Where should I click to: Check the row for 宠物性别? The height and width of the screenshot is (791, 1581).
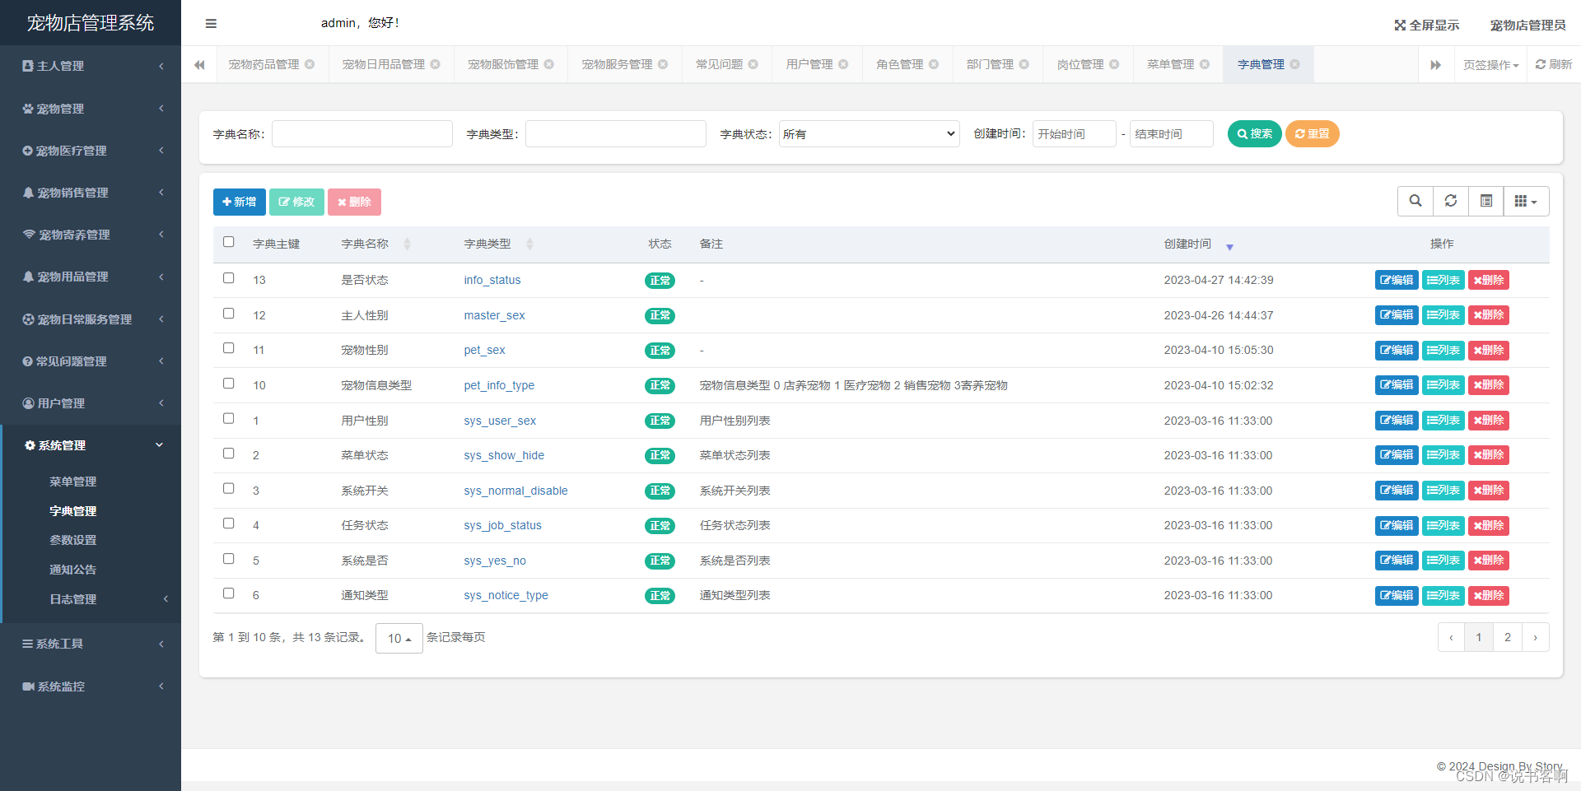pos(229,348)
